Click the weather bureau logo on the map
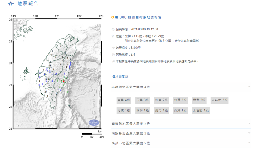Image resolution: width=266 pixels, height=148 pixels. click(94, 123)
